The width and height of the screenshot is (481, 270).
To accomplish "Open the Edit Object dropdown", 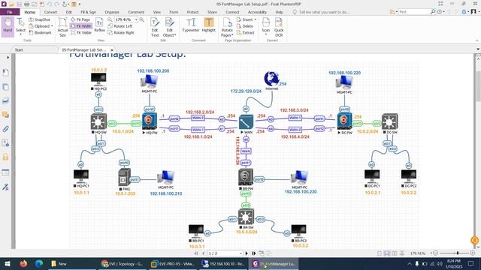I will tap(169, 27).
